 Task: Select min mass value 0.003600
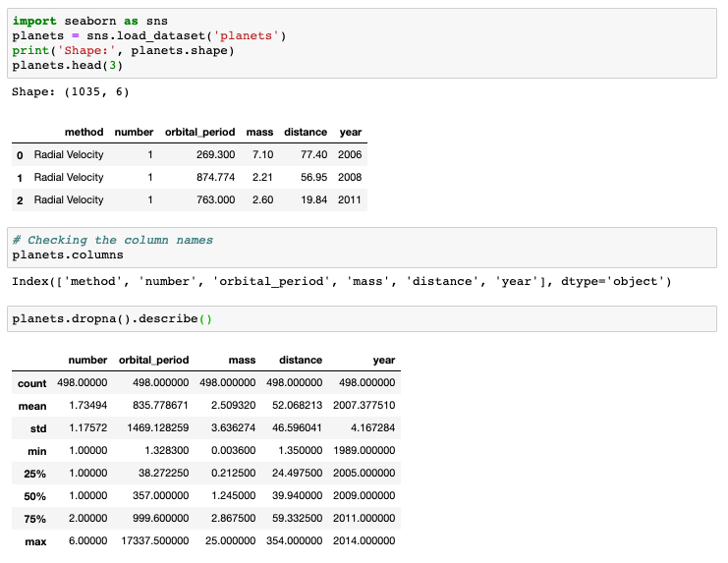pos(233,450)
